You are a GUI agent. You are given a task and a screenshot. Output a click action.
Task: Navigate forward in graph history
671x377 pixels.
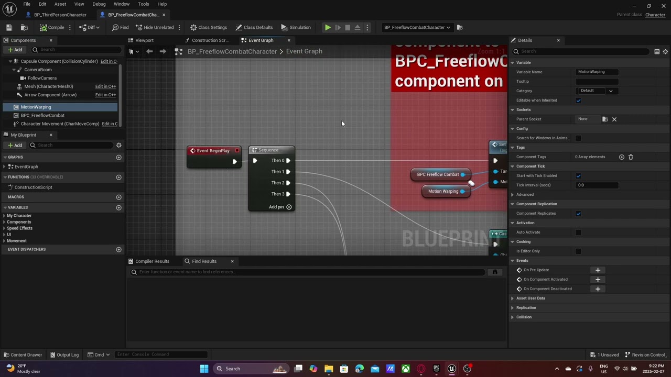coord(163,51)
